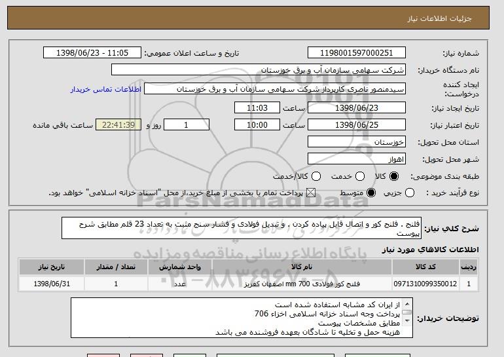Click the ردیف column header

click(x=469, y=267)
